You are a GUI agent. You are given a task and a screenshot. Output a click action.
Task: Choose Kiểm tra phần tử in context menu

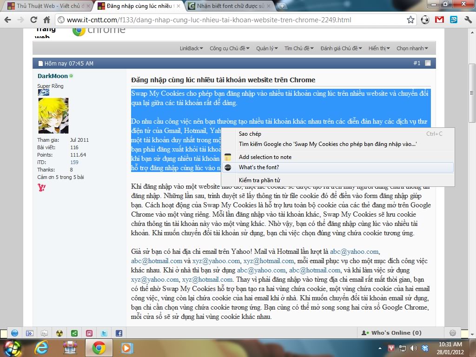click(338, 180)
